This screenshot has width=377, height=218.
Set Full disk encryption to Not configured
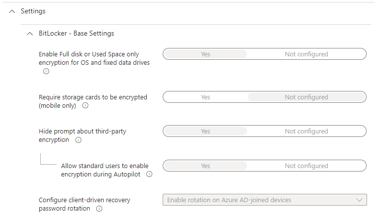pos(307,54)
